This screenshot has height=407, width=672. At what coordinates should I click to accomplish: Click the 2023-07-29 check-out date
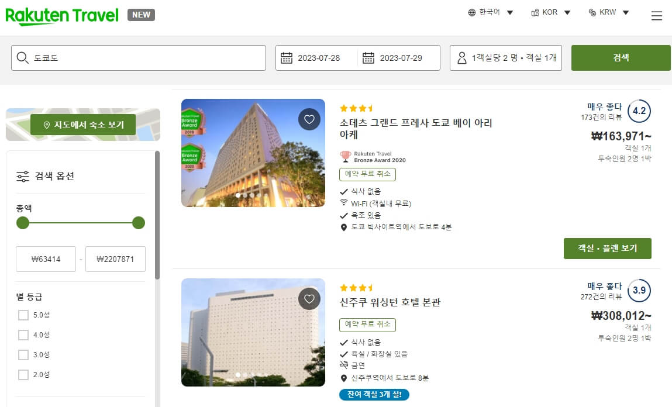[401, 58]
